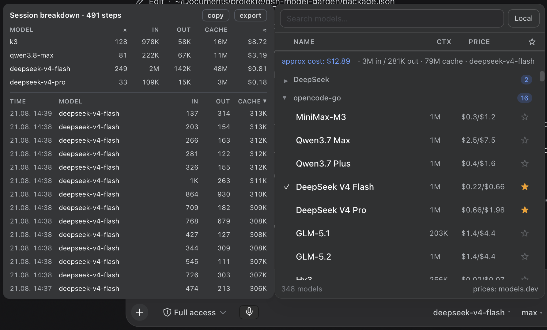
Task: Click the 16M cache value for k3
Action: [x=221, y=42]
